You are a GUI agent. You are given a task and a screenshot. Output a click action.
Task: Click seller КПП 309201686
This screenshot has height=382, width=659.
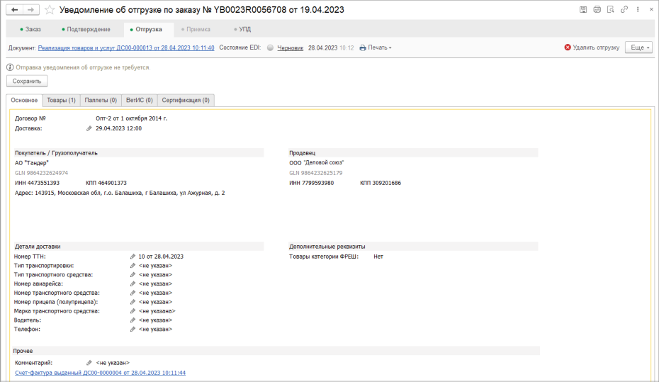point(381,183)
